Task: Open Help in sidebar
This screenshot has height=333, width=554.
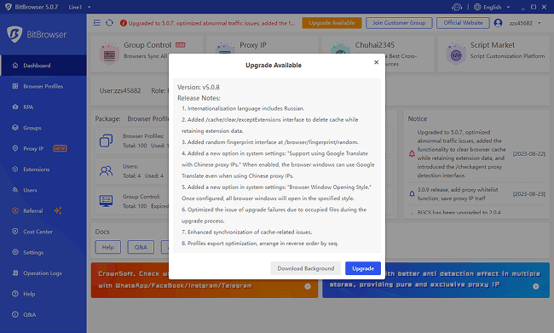Action: coord(43,294)
